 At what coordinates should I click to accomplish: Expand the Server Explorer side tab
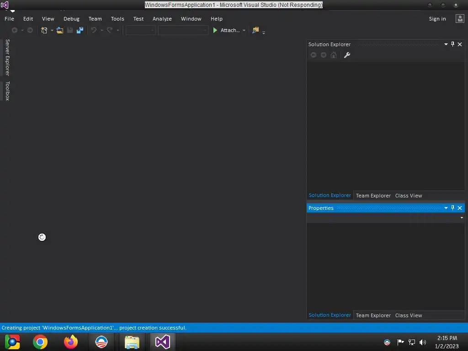point(7,58)
